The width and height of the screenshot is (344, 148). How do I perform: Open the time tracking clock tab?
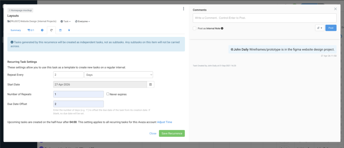pyautogui.click(x=42, y=30)
